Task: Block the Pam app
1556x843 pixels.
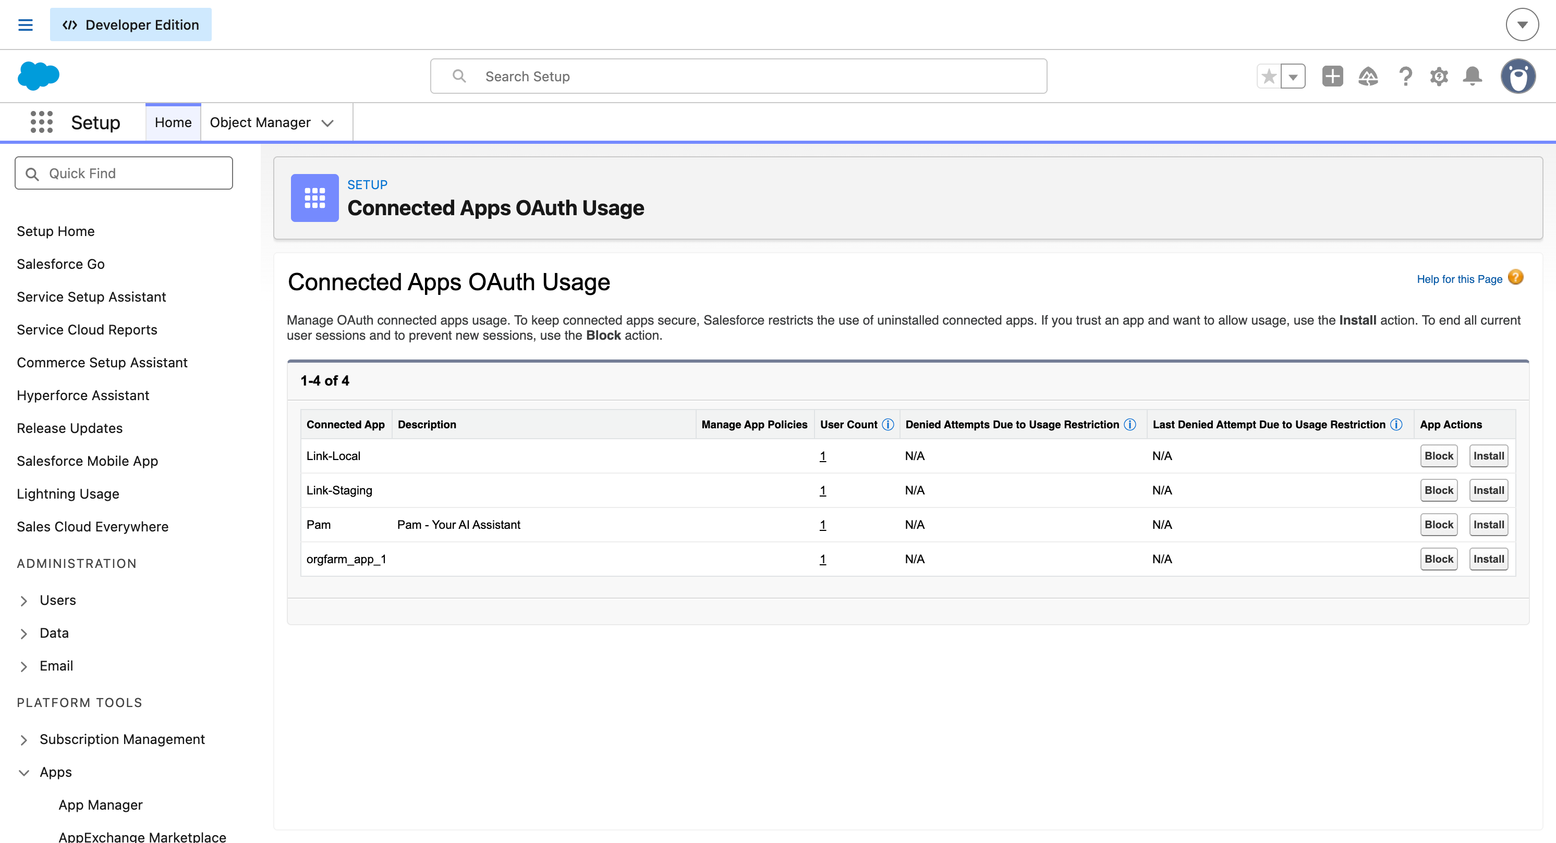Action: (x=1439, y=525)
